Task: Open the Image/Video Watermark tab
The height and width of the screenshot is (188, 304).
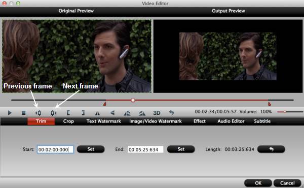Action: click(x=156, y=121)
